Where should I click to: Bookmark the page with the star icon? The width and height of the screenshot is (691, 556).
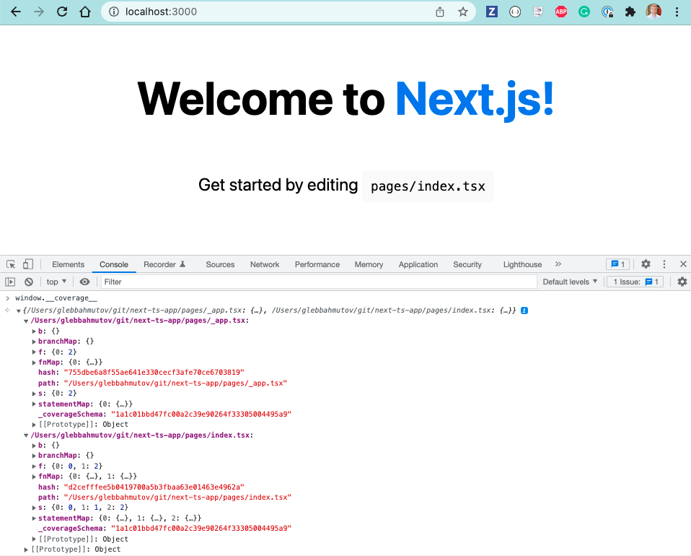[x=463, y=12]
